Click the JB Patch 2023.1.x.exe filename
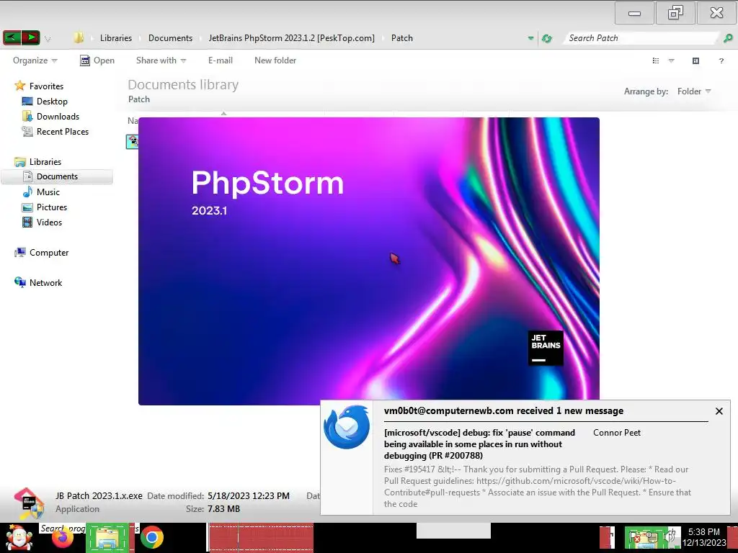The image size is (738, 553). pos(99,495)
